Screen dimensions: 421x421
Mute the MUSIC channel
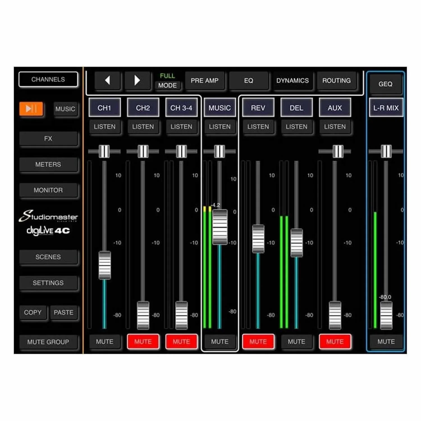click(220, 342)
